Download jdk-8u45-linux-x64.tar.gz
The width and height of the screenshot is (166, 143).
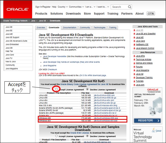point(105,103)
